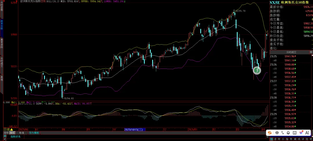Image resolution: width=313 pixels, height=141 pixels.
Task: Click the 分时成交 panel header
Action: [291, 52]
